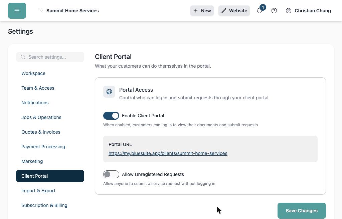
Task: Click the notification bell icon
Action: [x=259, y=11]
